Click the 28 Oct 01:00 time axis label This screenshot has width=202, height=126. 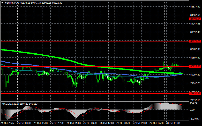(x=173, y=123)
